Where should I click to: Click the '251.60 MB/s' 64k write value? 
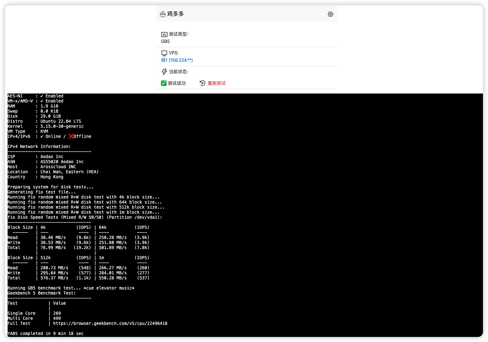[113, 243]
